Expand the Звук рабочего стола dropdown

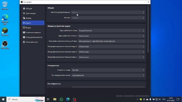111,31
